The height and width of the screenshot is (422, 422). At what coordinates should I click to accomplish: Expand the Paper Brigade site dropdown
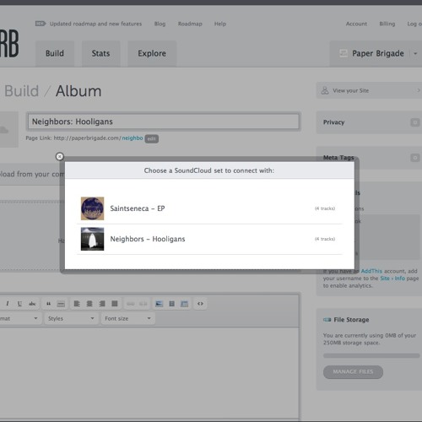coord(415,53)
